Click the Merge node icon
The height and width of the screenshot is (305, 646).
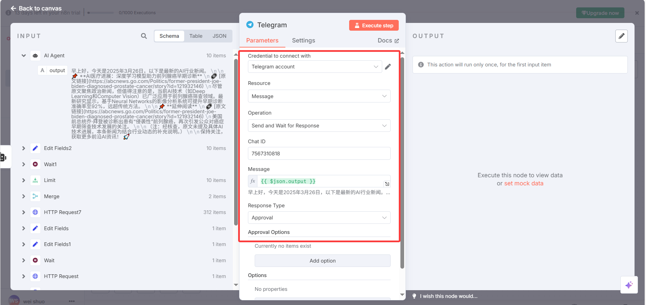tap(35, 196)
